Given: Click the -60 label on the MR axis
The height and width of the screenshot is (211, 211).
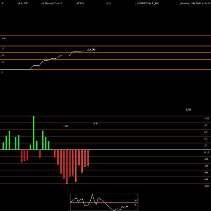Looking at the screenshot, I should [x=206, y=173].
